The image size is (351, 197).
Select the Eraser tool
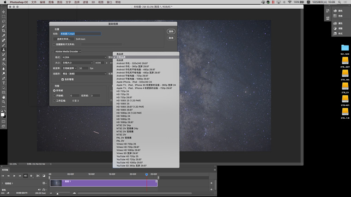click(3, 59)
